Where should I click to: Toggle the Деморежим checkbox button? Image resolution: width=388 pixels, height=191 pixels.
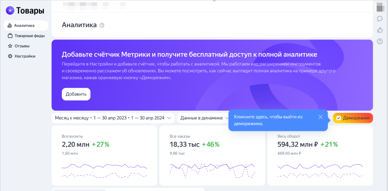[353, 118]
